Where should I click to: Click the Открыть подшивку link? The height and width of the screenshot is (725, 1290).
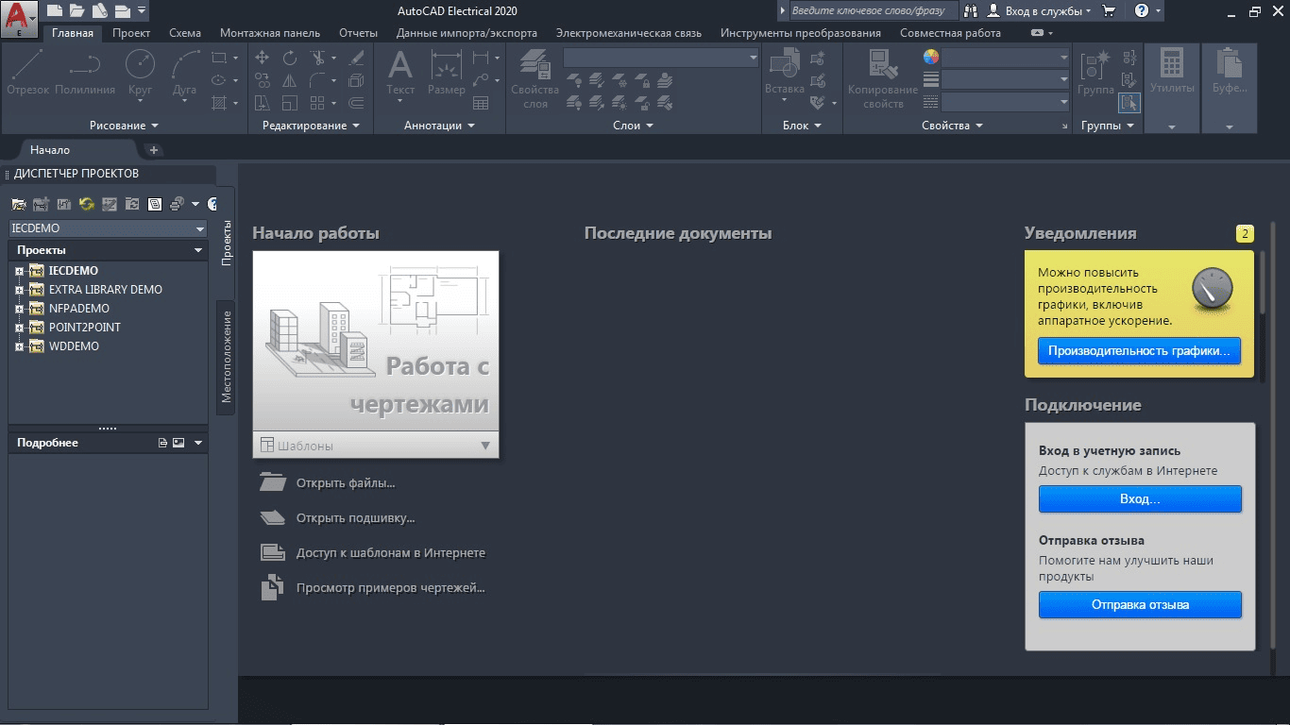[355, 517]
